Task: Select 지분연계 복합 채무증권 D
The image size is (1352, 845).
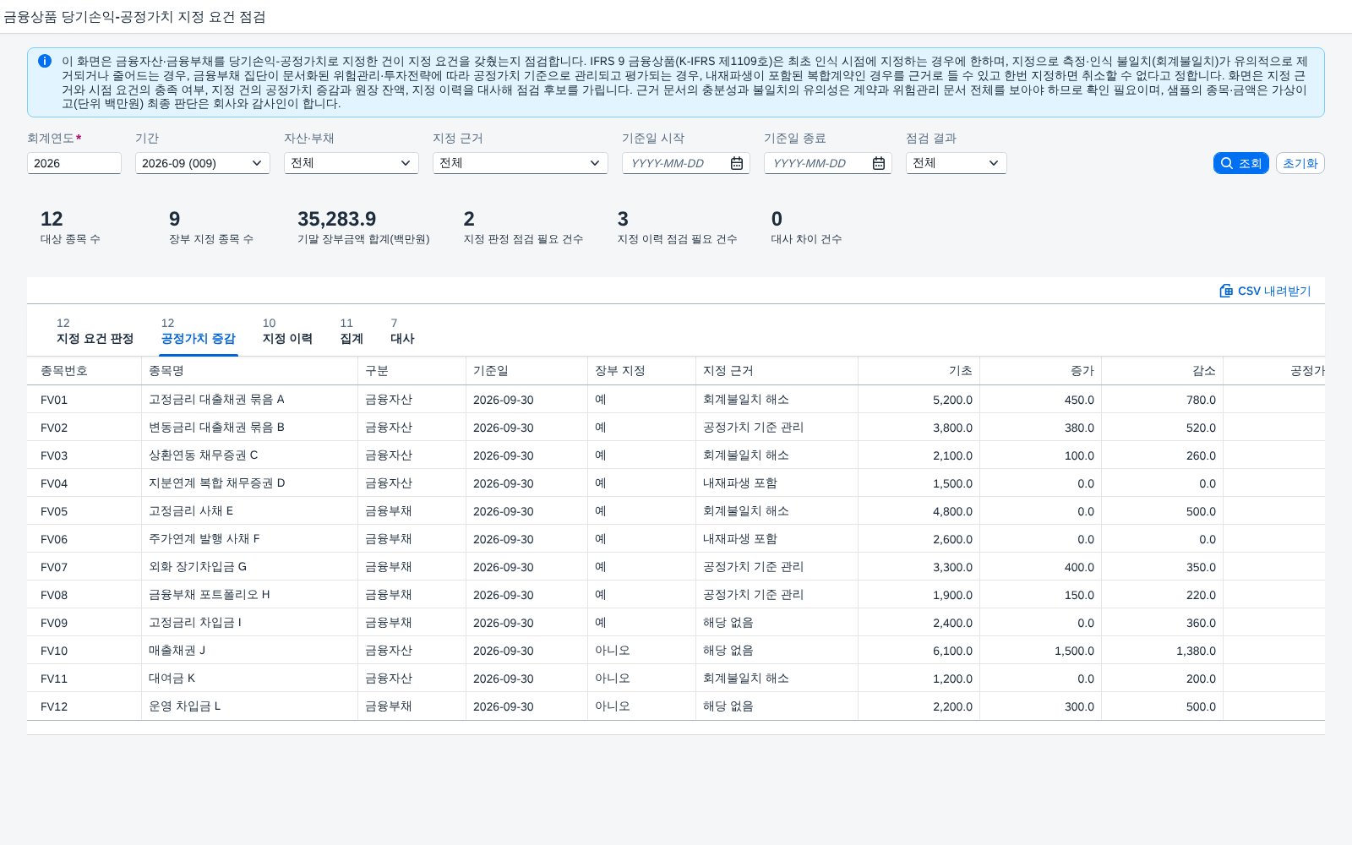Action: [250, 483]
